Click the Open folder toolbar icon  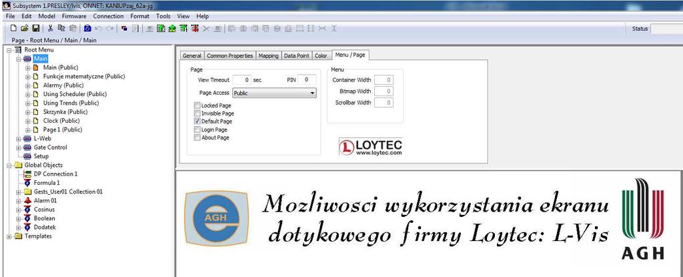[25, 28]
